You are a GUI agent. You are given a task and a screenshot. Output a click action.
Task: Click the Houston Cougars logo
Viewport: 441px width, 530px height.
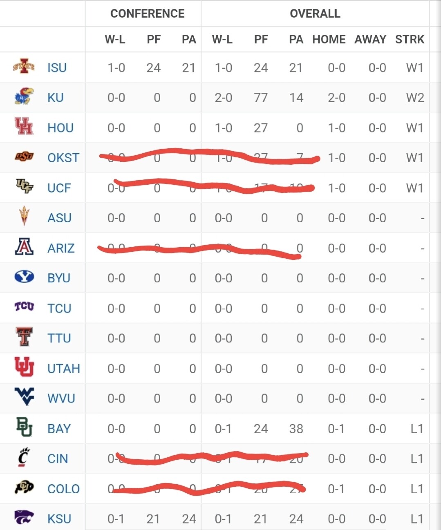24,127
